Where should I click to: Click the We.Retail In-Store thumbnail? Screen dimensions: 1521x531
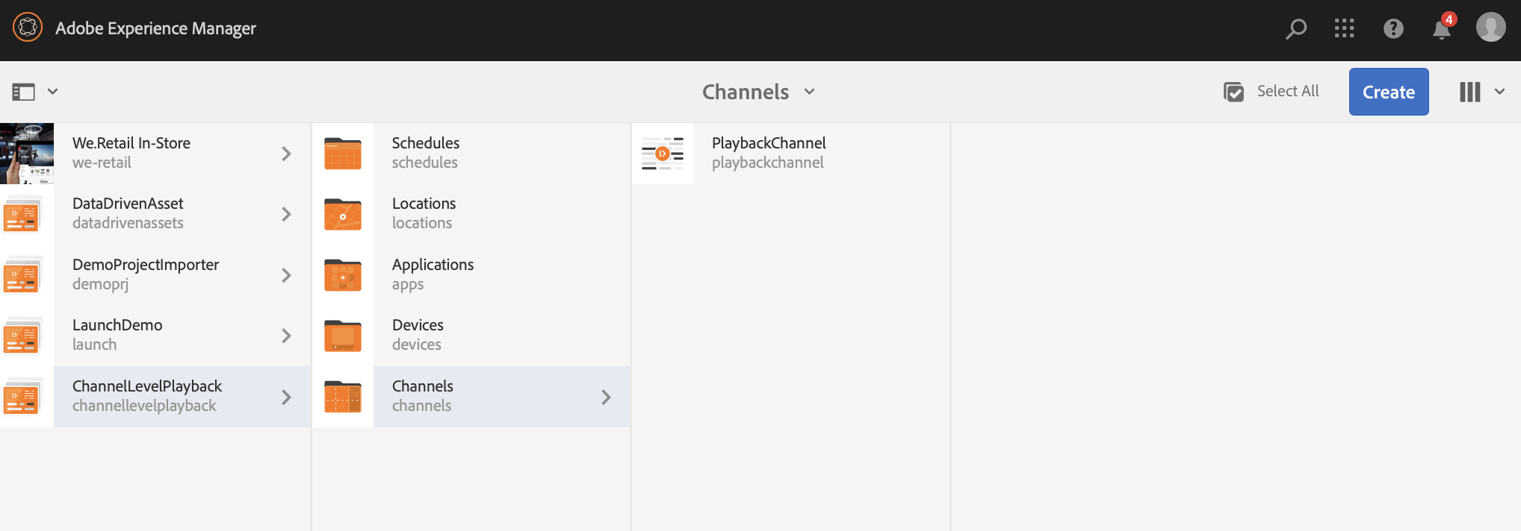[27, 154]
